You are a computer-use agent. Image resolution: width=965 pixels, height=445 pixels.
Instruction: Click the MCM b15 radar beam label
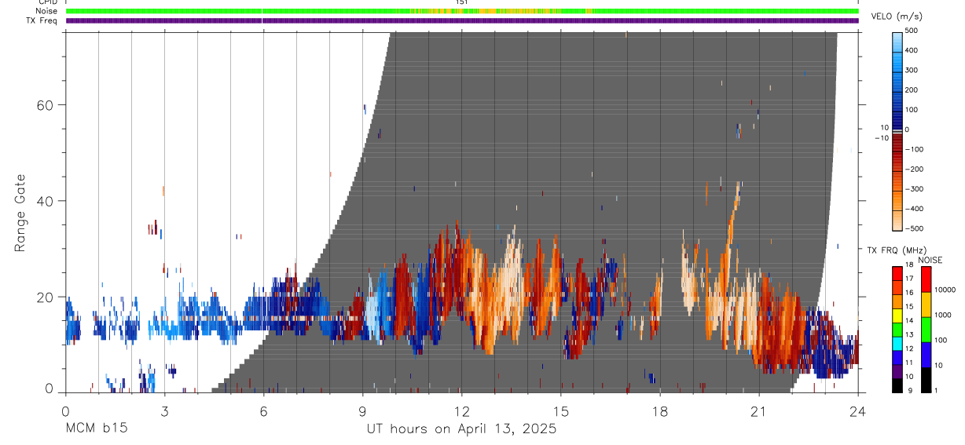pyautogui.click(x=96, y=429)
